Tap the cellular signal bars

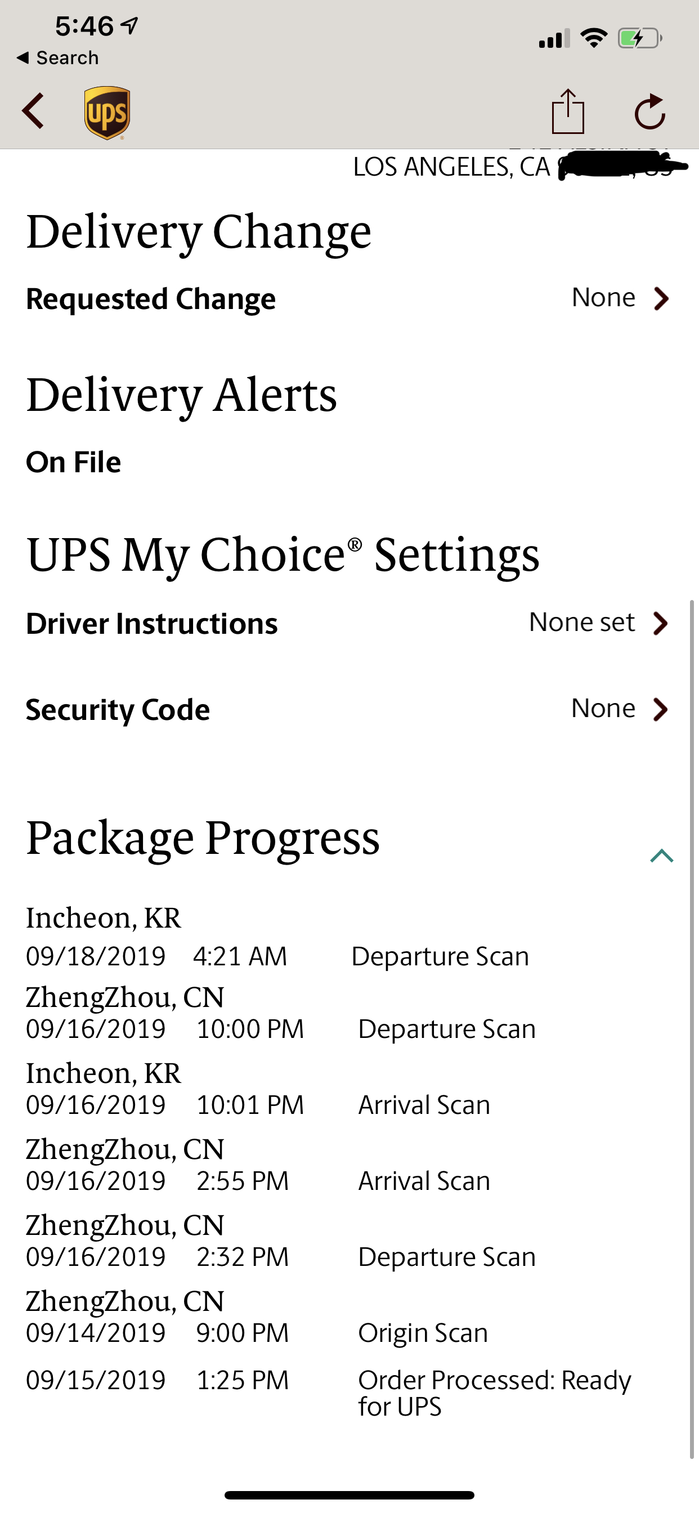tap(554, 38)
